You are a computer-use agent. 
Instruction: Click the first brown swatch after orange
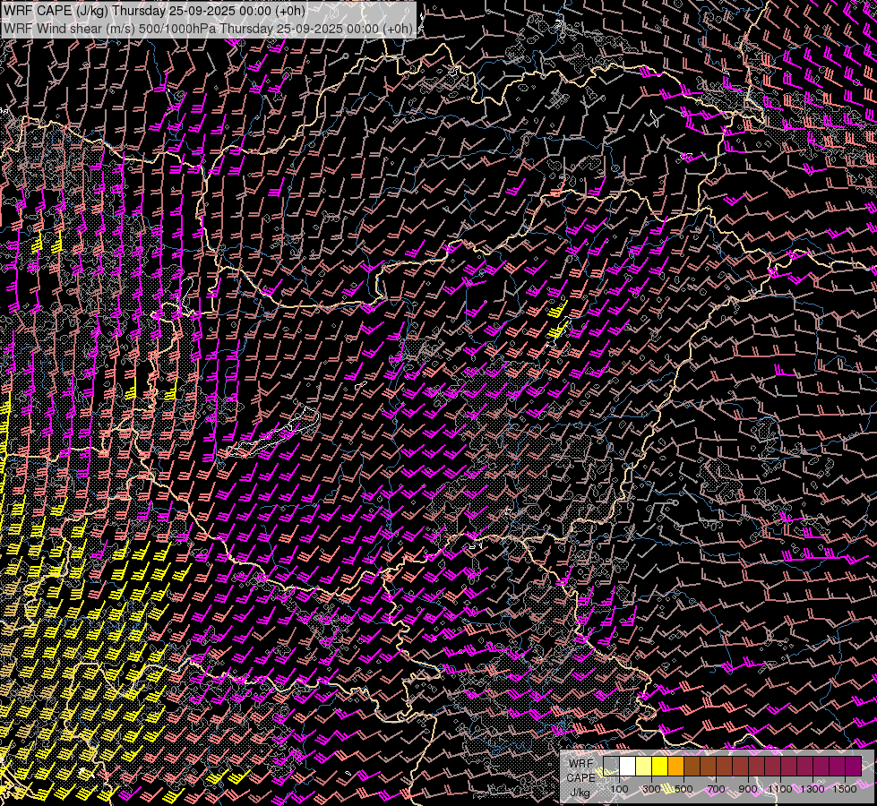(692, 766)
